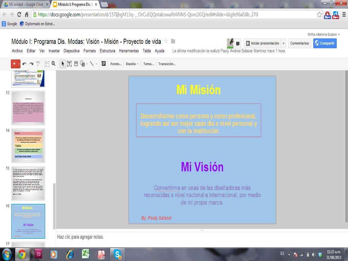
Task: Select slide 14 thumbnail
Action: [28, 145]
